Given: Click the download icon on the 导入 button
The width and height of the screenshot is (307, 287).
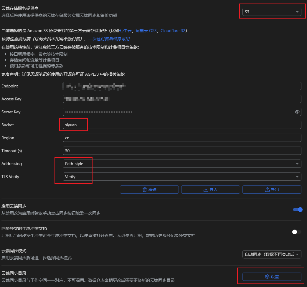Looking at the screenshot, I should pos(206,190).
